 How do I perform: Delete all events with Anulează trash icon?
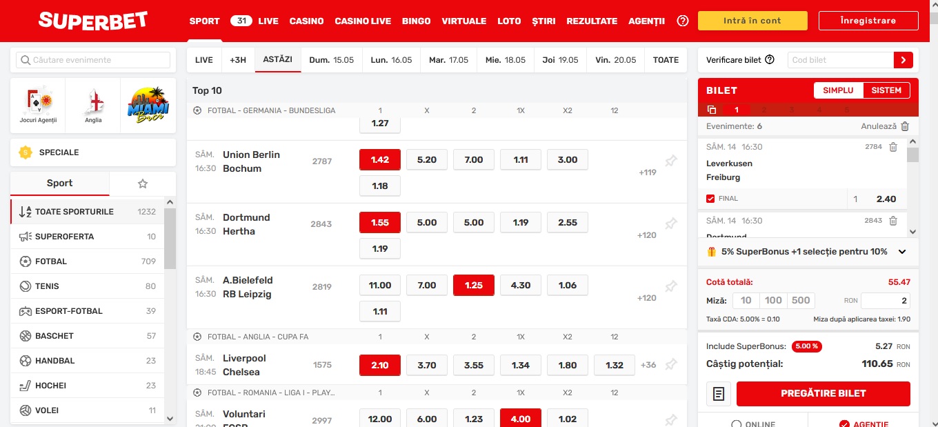(x=905, y=126)
